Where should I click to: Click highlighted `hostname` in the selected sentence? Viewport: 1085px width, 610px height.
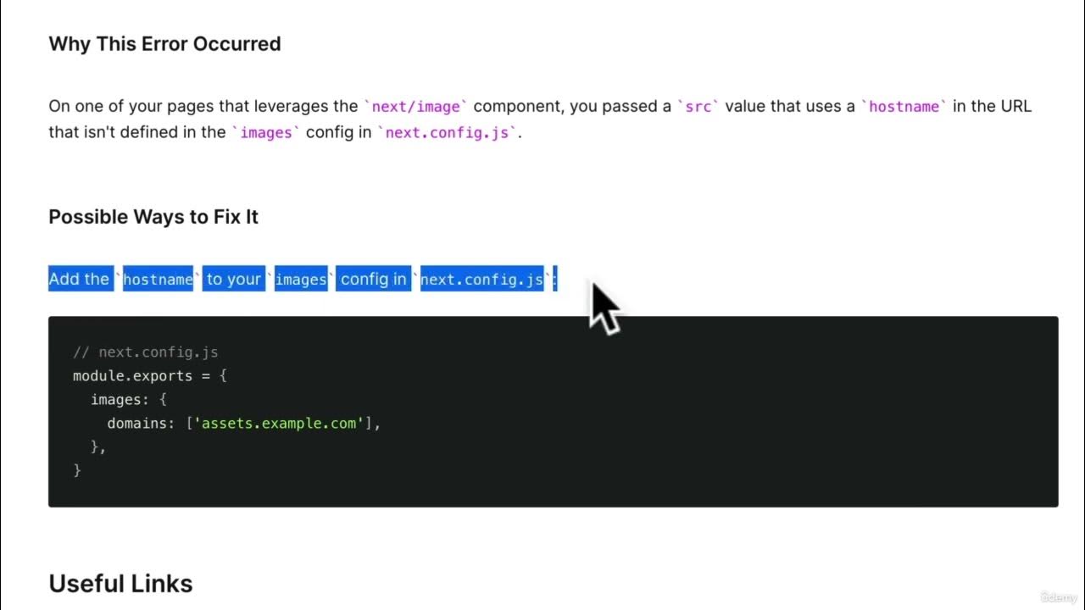pos(159,280)
